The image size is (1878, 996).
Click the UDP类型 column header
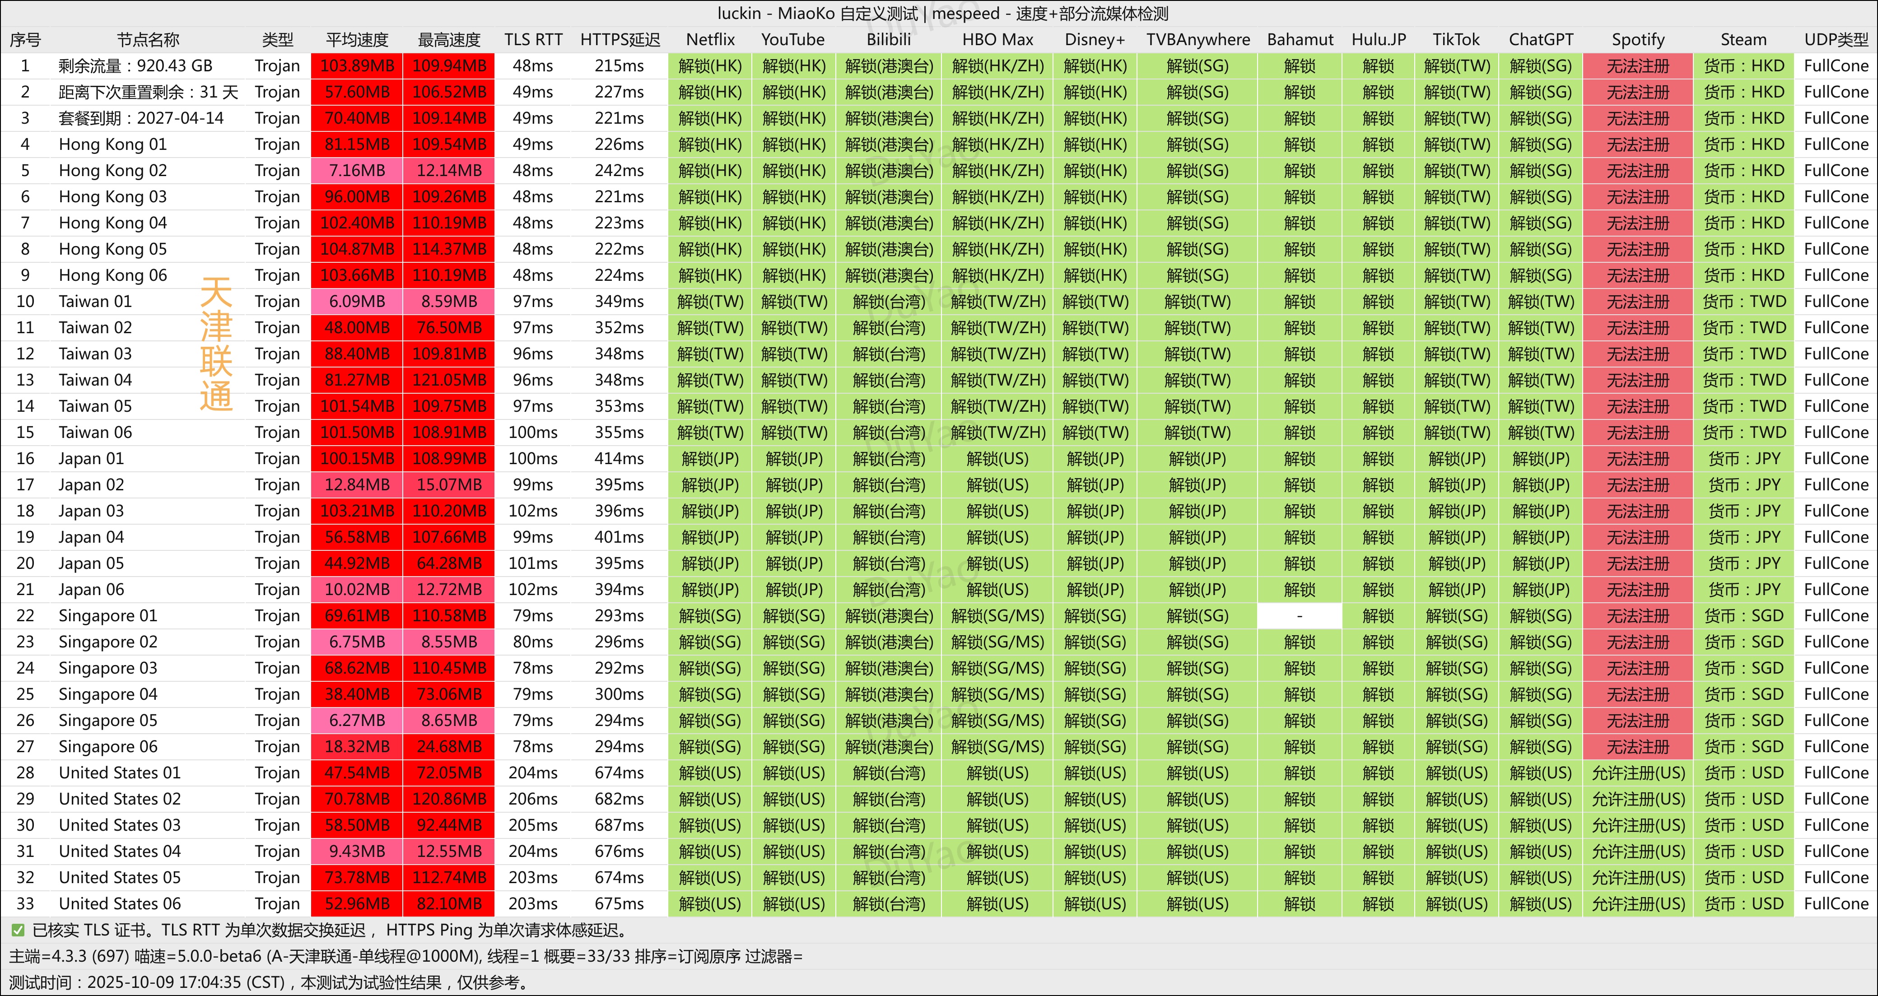coord(1836,39)
